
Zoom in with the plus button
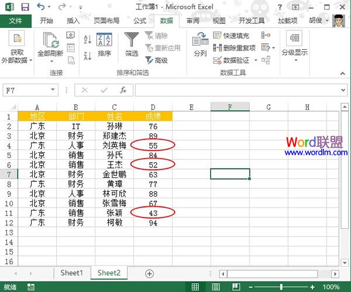312,287
